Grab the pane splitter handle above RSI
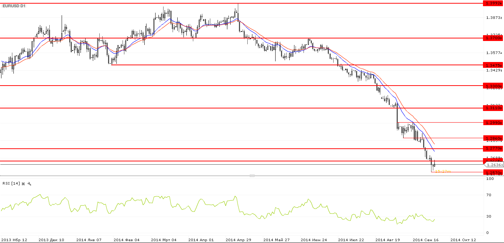Screen dimensions: 504x243 tap(252, 176)
